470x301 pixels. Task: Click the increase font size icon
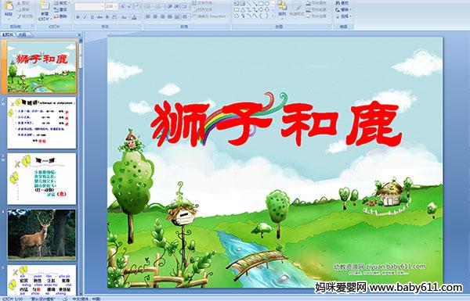point(123,6)
